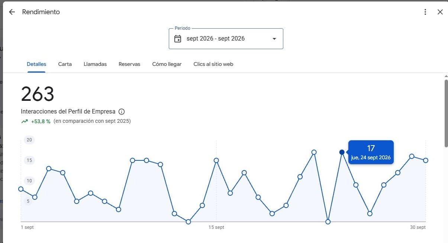This screenshot has width=448, height=243.
Task: Click the y-axis label 20
Action: [x=29, y=140]
